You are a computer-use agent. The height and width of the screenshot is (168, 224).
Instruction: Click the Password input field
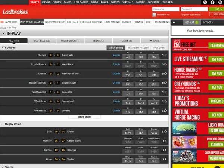point(194,9)
